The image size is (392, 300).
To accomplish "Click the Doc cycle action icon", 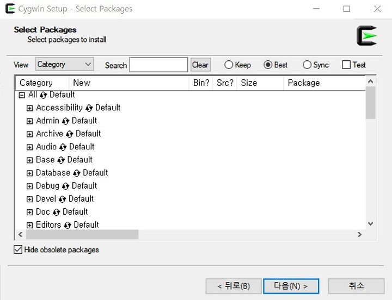I will [x=56, y=212].
